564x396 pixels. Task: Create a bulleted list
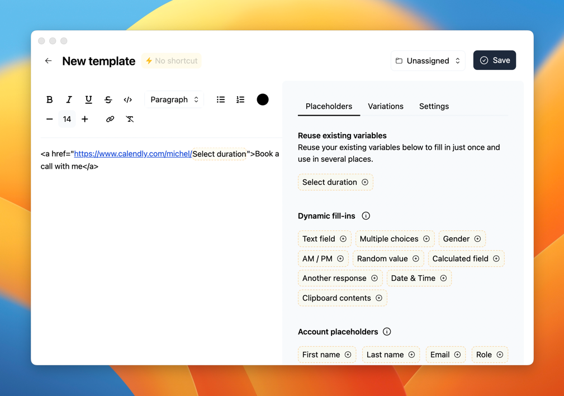point(220,99)
